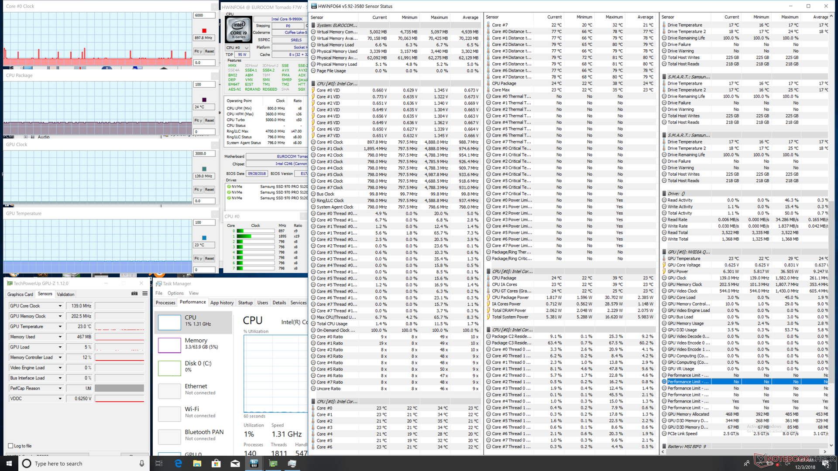The height and width of the screenshot is (471, 838).
Task: Select the highlighted Performance Limit row in HWiNFO
Action: click(x=745, y=382)
